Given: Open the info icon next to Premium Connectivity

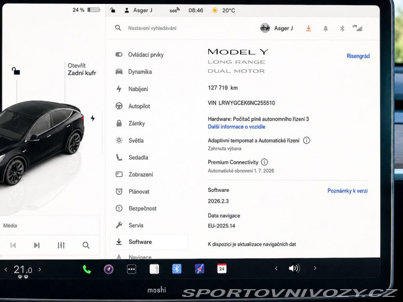Looking at the screenshot, I should [264, 162].
